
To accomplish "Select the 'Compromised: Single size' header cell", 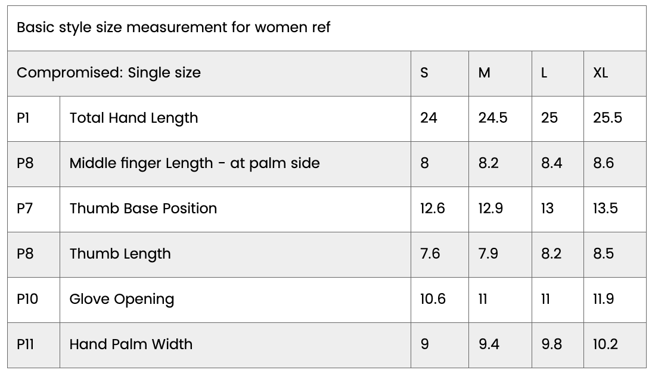I will [108, 73].
